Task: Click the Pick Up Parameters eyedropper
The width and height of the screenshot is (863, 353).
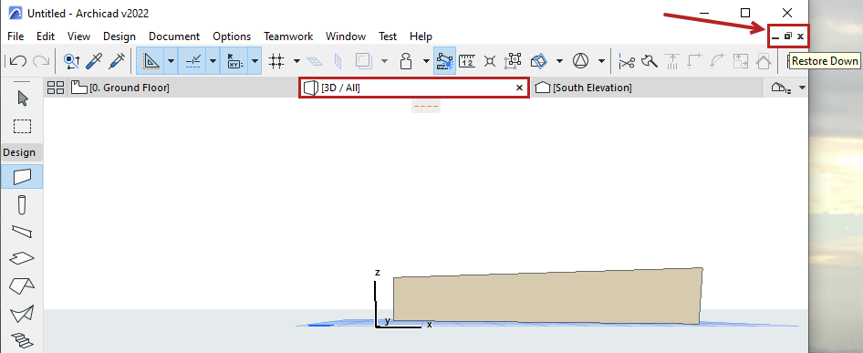Action: pyautogui.click(x=94, y=60)
